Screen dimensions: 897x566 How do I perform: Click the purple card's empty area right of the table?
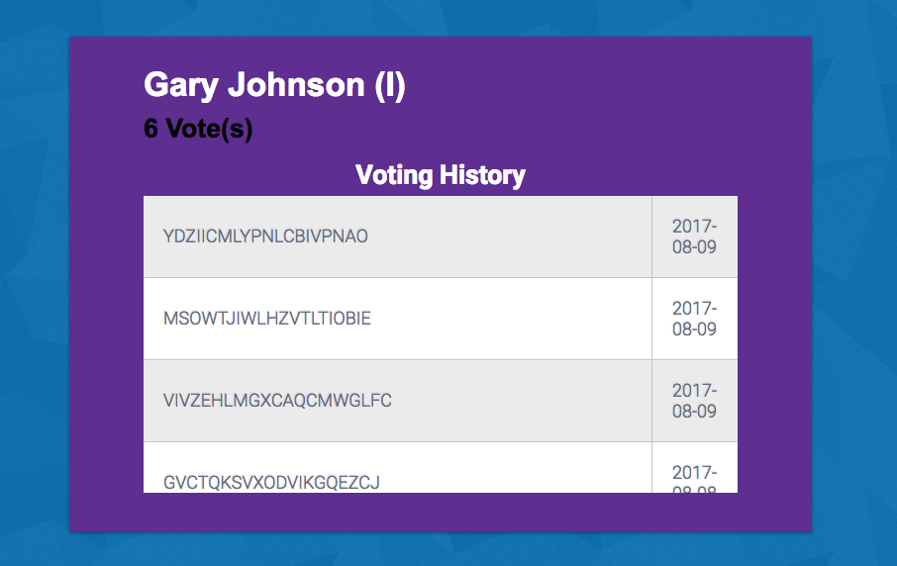click(x=774, y=343)
